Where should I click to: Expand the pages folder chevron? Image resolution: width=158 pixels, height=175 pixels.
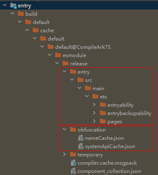tap(94, 121)
